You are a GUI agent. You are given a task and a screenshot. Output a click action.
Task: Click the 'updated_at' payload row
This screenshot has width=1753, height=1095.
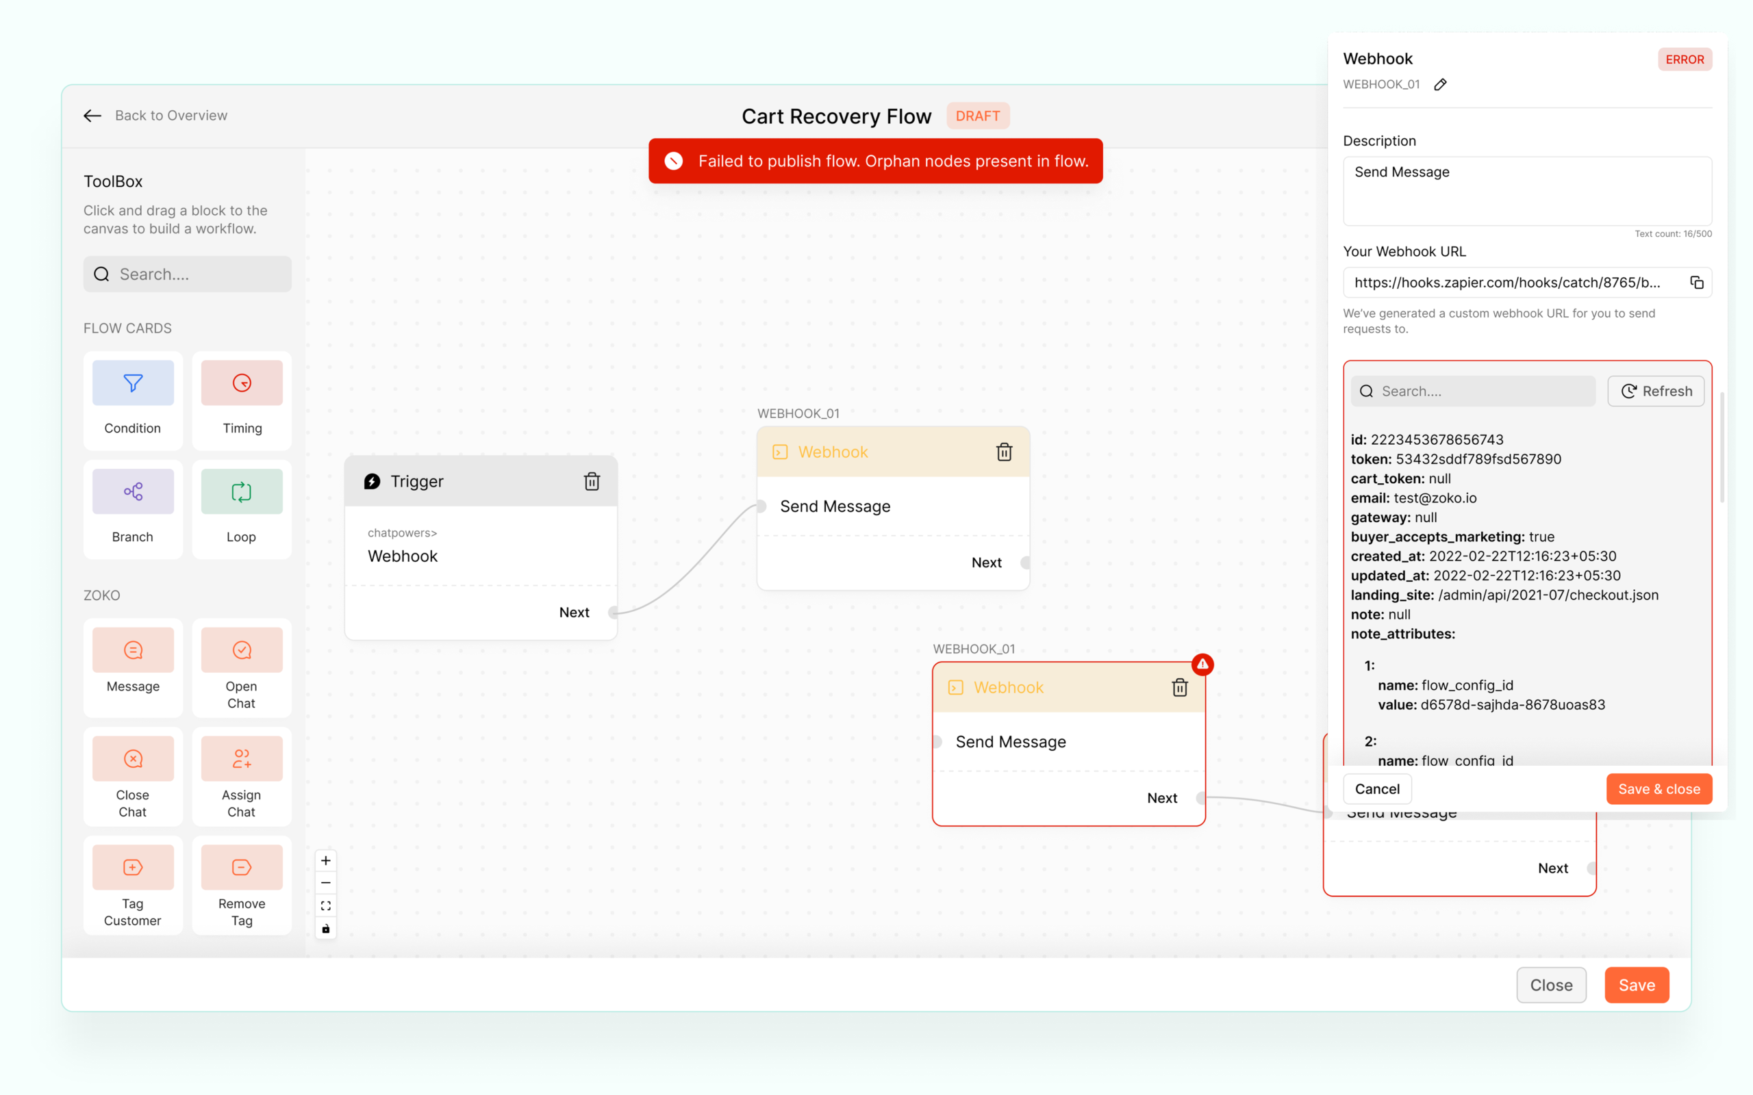click(1485, 575)
